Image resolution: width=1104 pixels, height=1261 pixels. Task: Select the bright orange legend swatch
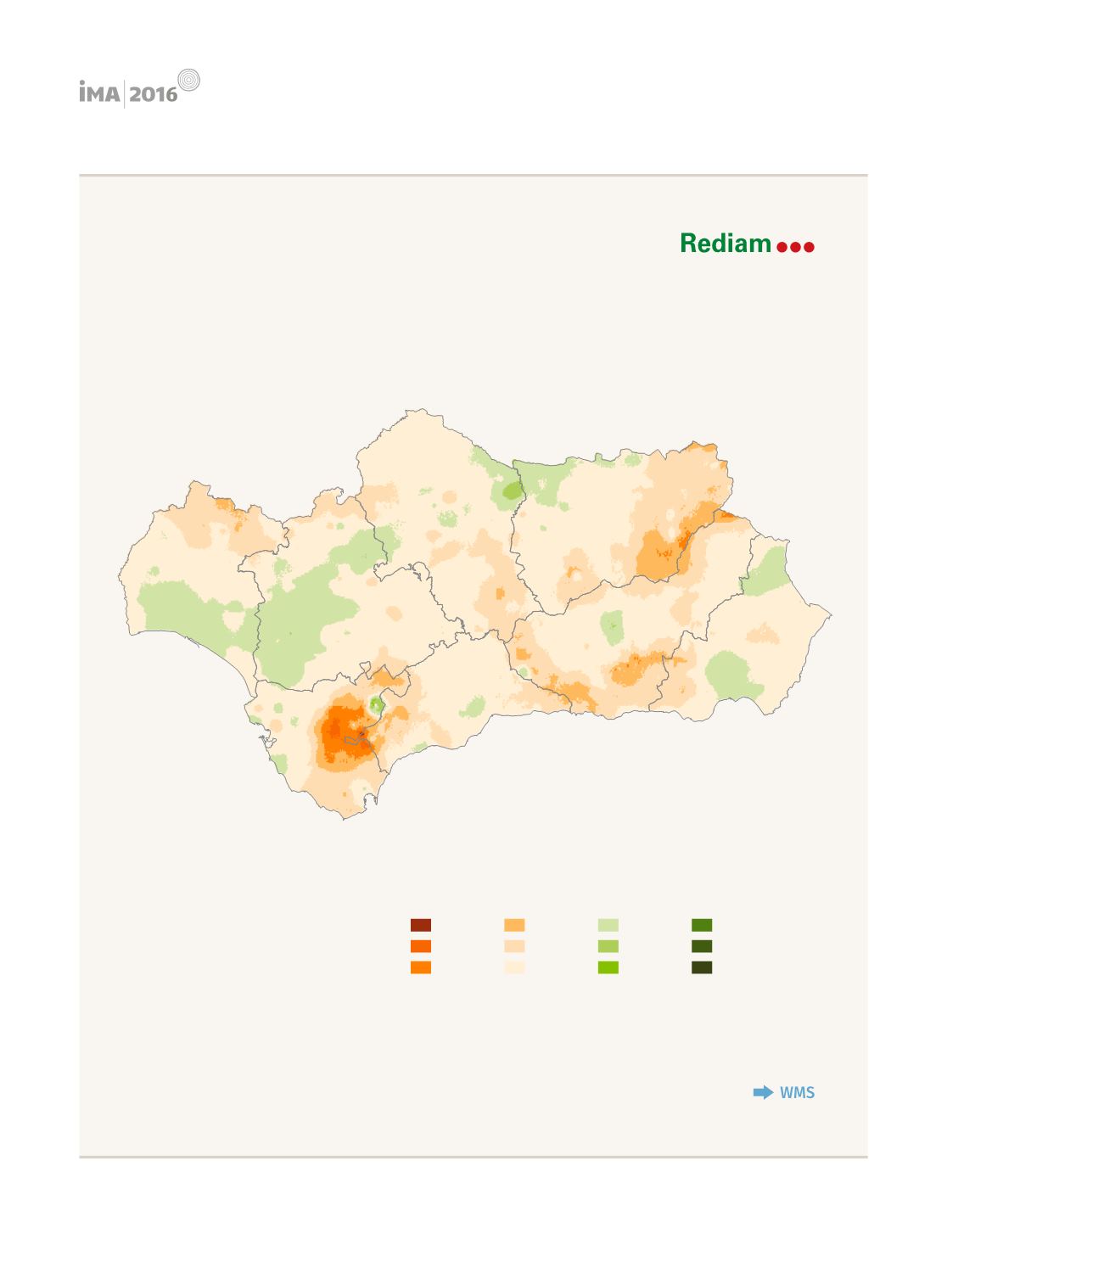421,967
